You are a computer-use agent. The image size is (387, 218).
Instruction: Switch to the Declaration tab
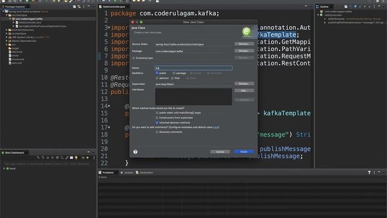(145, 173)
